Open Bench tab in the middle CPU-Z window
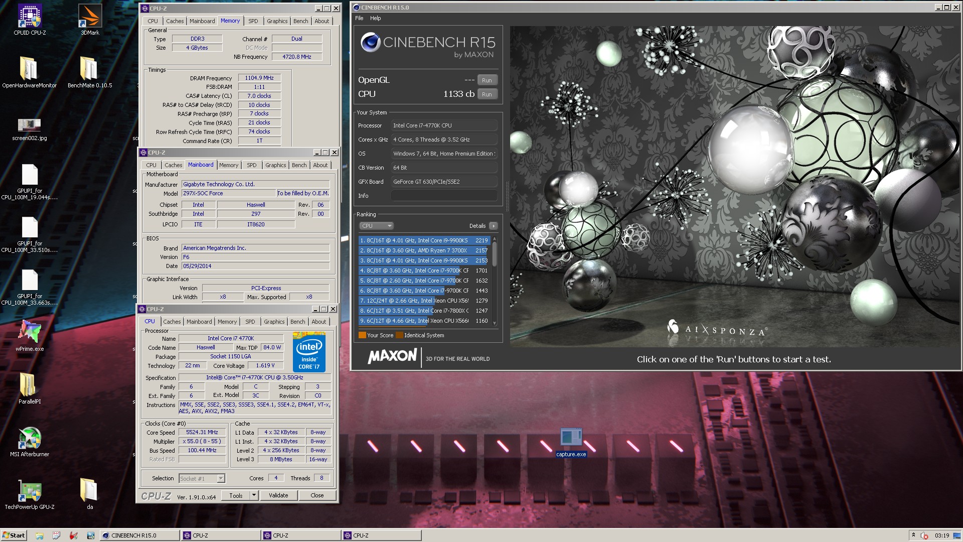The width and height of the screenshot is (963, 542). [299, 165]
